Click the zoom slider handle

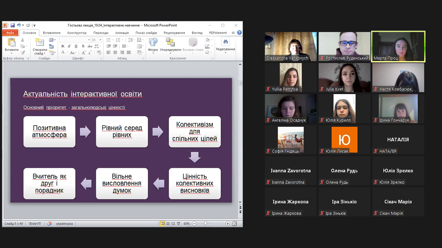[x=205, y=223]
